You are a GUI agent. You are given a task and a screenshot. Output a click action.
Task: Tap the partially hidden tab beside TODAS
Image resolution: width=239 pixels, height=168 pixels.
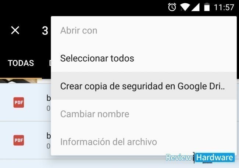click(50, 63)
